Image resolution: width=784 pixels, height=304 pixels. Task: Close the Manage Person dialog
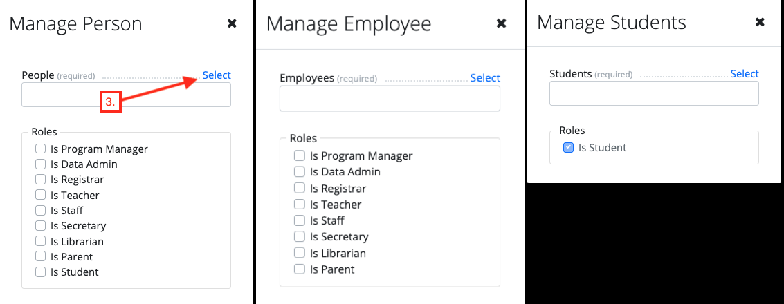[233, 23]
